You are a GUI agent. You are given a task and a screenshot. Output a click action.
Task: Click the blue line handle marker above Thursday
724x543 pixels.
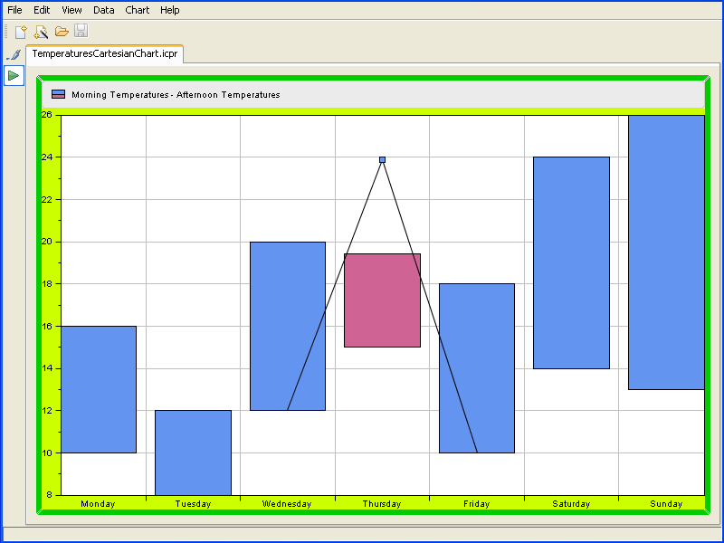[382, 160]
